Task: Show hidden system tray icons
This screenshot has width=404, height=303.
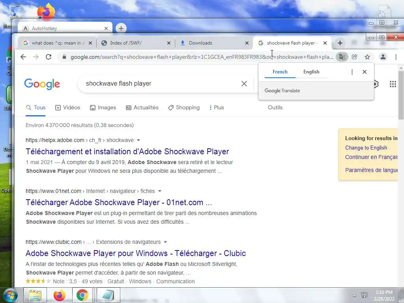Action: click(x=355, y=296)
